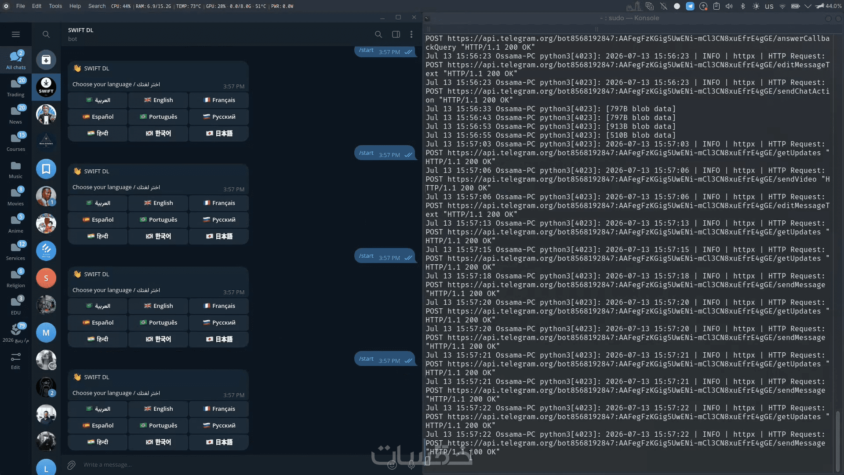
Task: Search chats using the sidebar magnifier
Action: coord(46,34)
